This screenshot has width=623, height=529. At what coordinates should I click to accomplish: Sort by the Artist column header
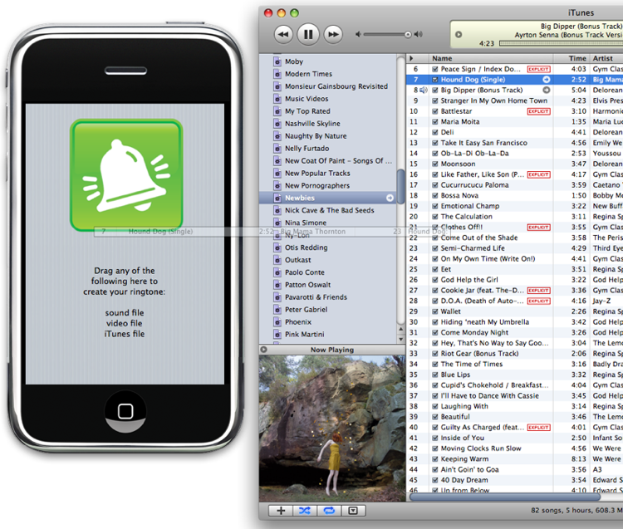pyautogui.click(x=606, y=58)
